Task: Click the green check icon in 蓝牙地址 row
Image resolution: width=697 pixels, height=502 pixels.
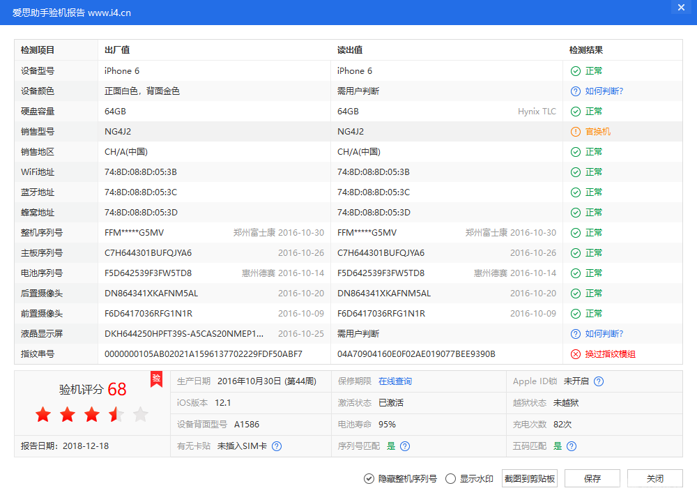Action: point(575,192)
